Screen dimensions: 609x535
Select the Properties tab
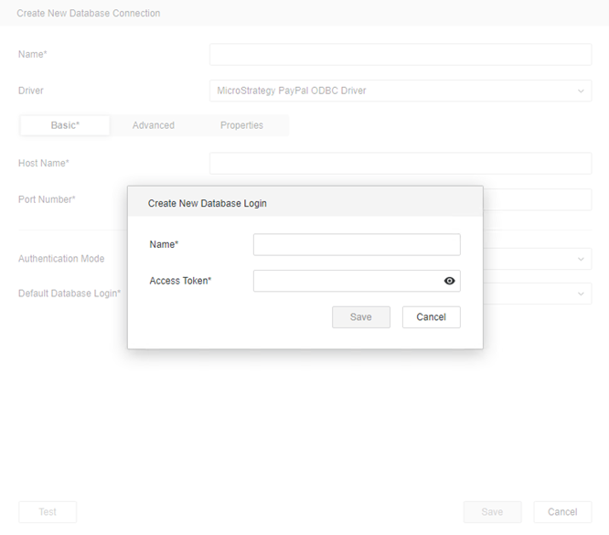pos(241,125)
